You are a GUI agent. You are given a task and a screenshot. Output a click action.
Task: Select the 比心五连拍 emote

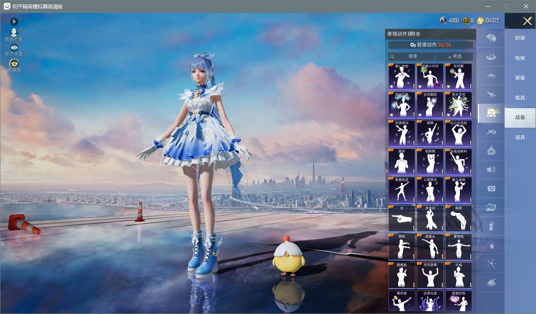[459, 133]
